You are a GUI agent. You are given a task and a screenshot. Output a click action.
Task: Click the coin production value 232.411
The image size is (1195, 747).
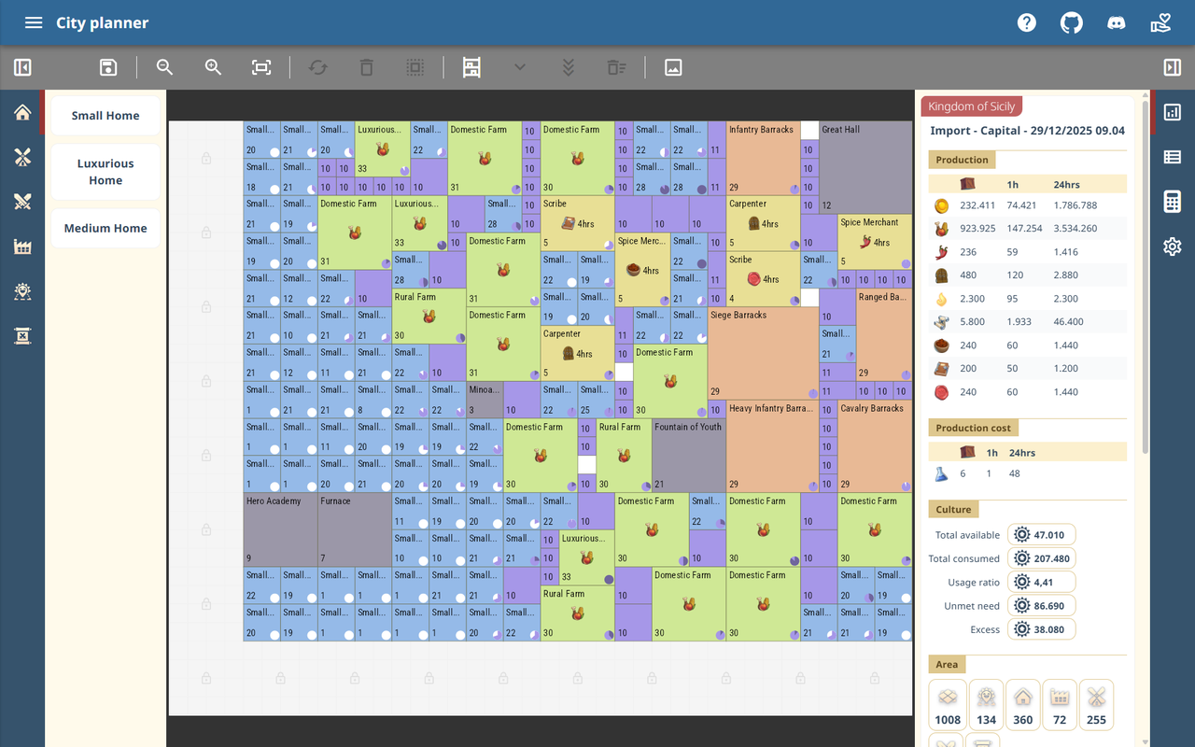click(x=977, y=205)
